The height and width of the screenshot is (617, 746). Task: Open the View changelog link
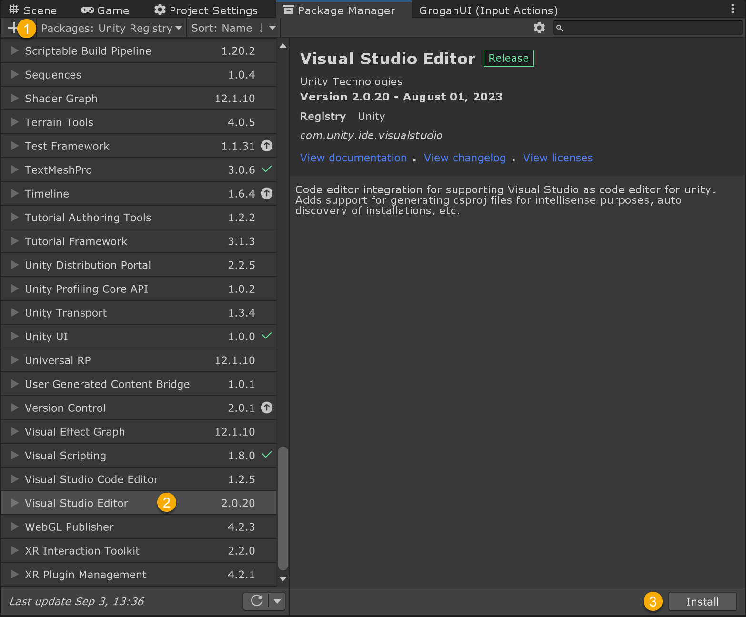(x=465, y=158)
